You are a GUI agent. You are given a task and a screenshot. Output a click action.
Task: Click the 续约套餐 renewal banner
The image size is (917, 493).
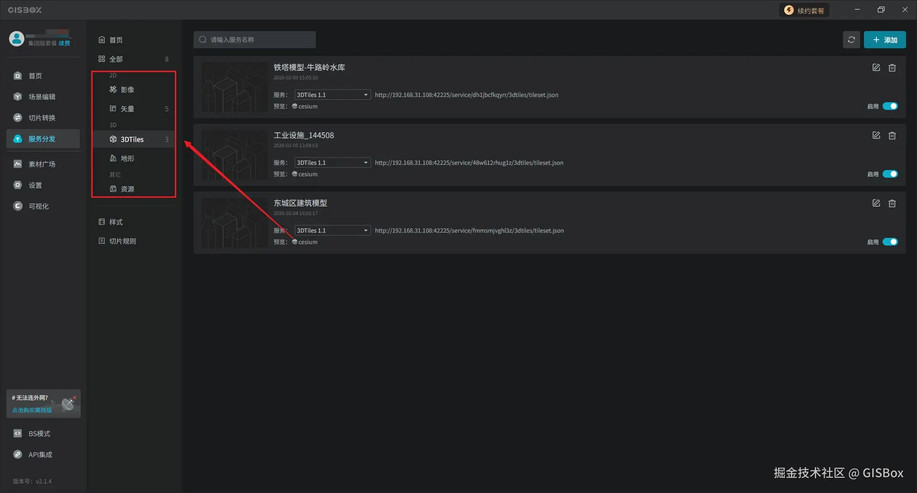(804, 10)
